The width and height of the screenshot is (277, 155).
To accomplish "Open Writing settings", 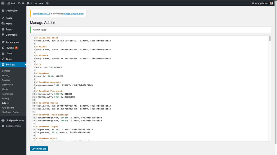I will tap(6, 75).
